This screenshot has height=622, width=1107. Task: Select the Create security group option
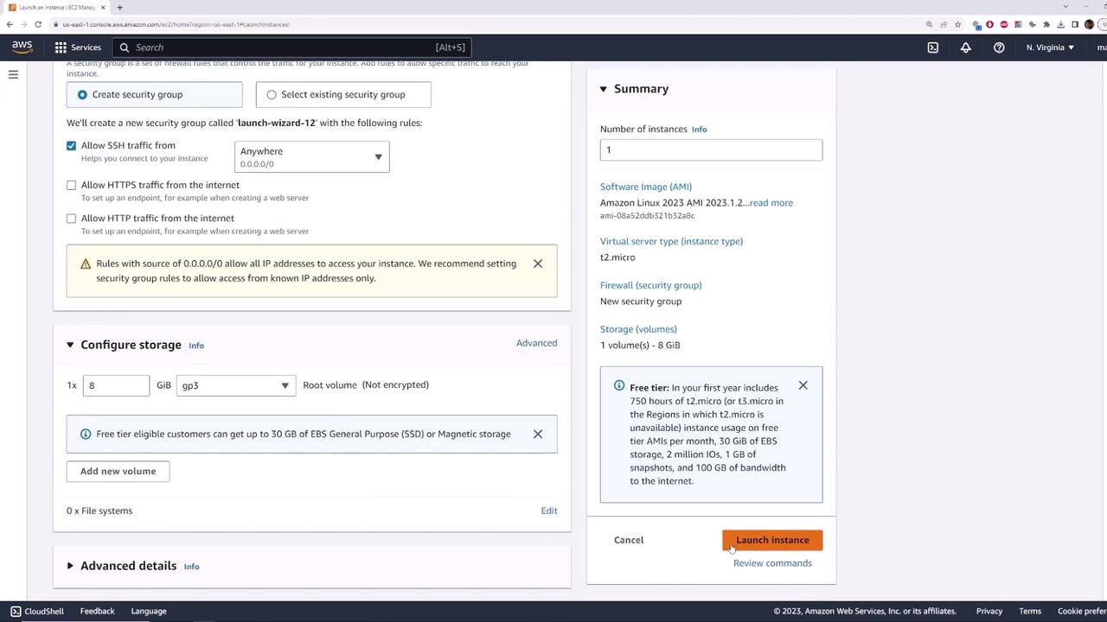point(155,94)
